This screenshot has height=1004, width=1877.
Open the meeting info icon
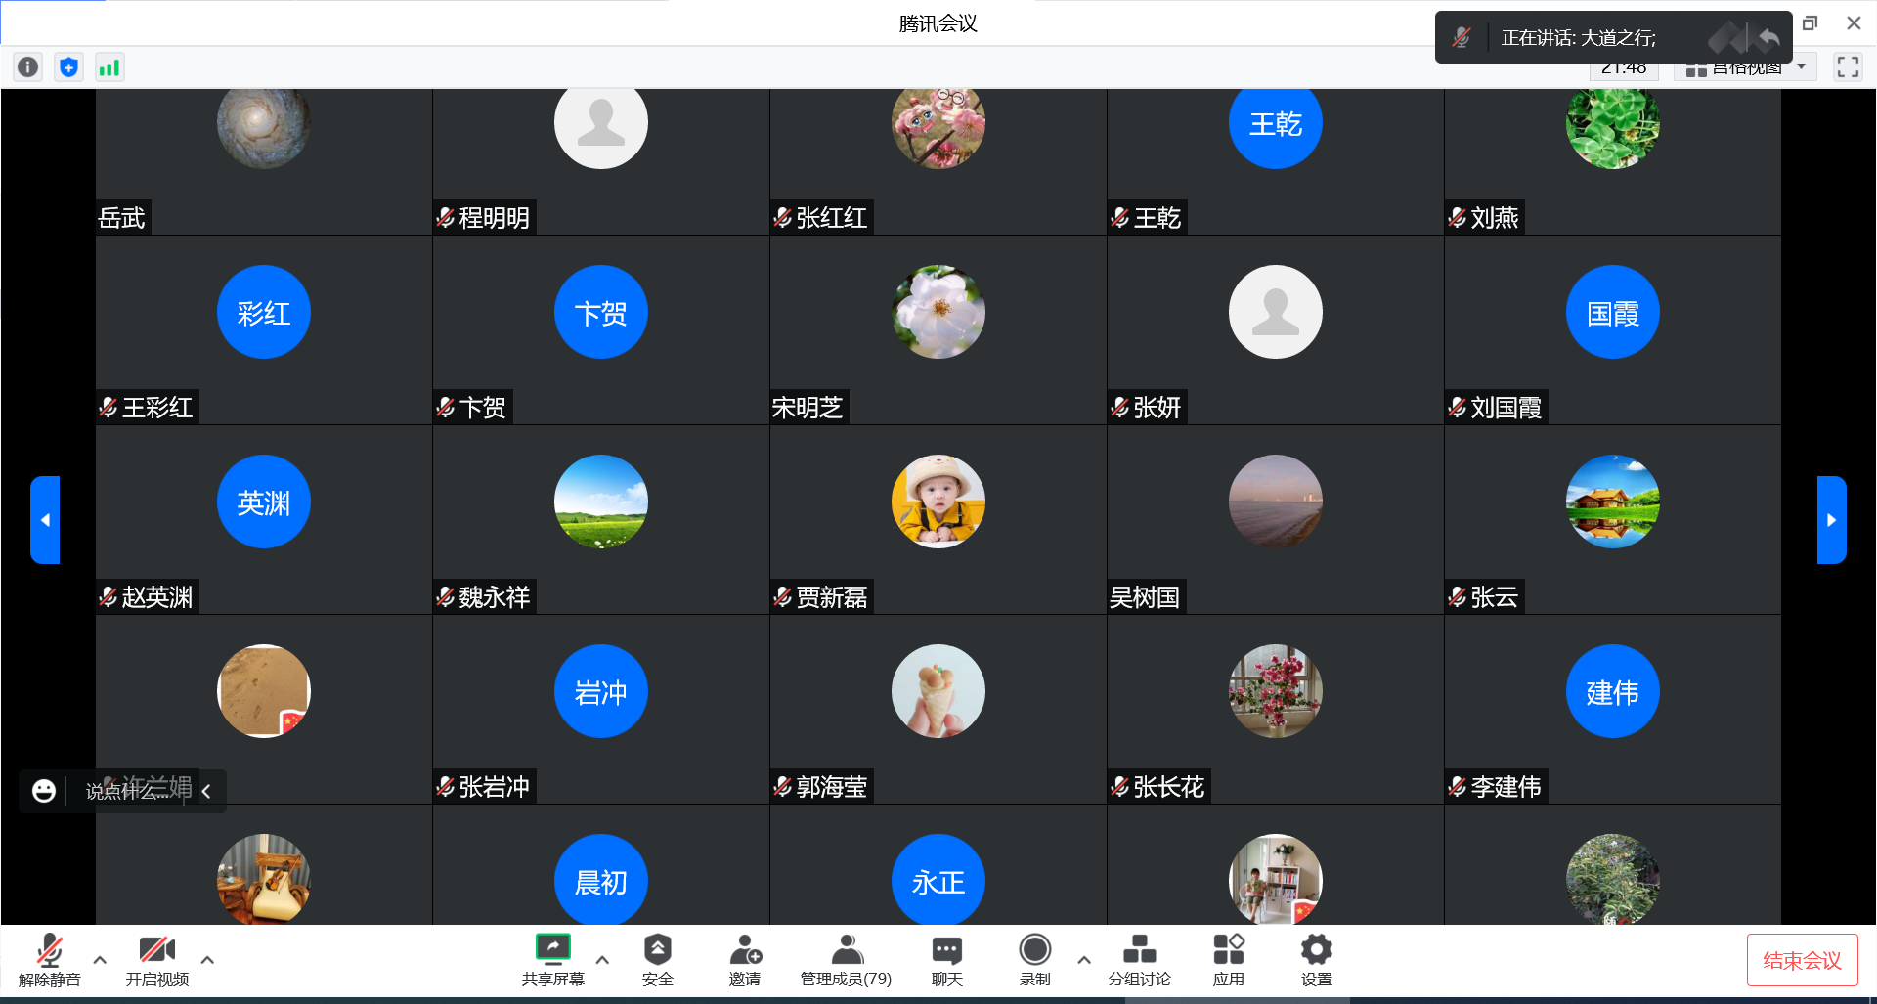coord(28,67)
